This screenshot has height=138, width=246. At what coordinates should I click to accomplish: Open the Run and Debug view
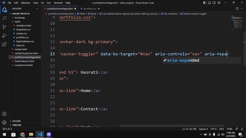click(4, 36)
